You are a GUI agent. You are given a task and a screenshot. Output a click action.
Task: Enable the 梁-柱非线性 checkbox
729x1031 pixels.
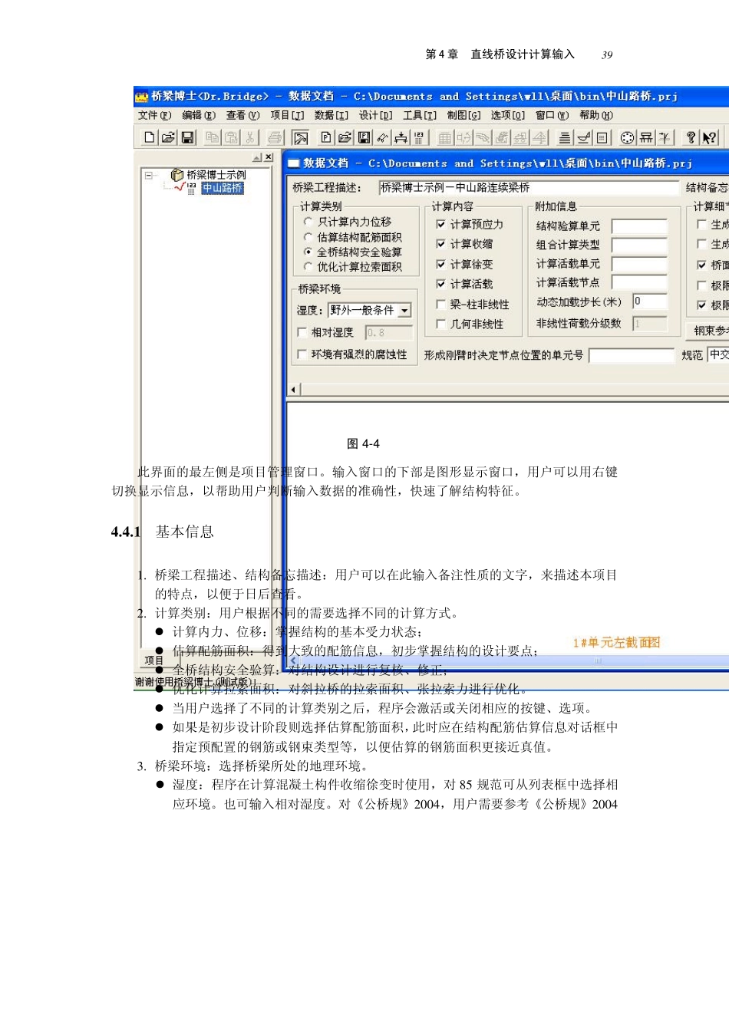coord(440,305)
